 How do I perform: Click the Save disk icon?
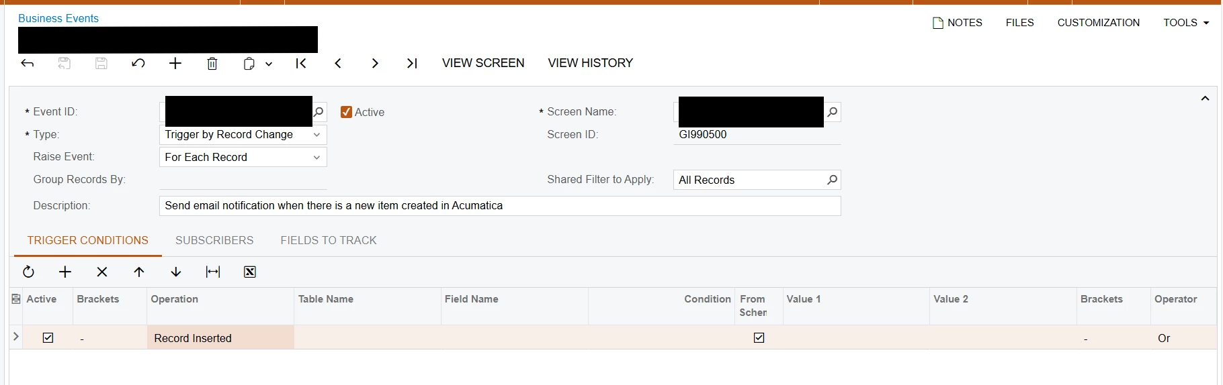click(101, 63)
